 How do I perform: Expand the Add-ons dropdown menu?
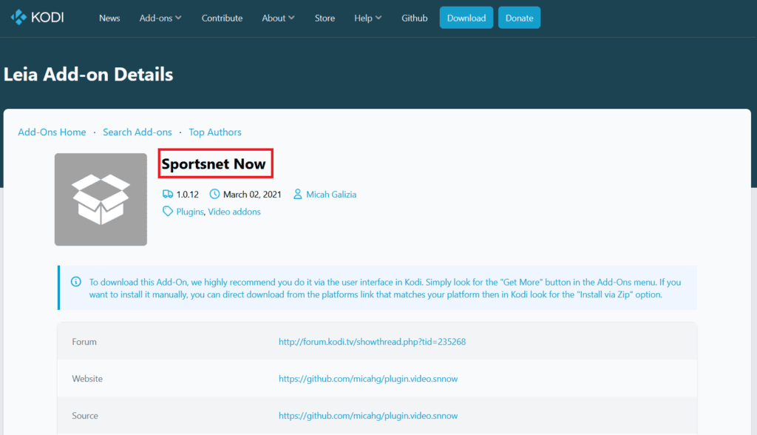point(160,18)
